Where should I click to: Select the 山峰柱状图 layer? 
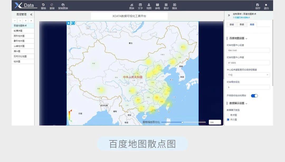23,46
